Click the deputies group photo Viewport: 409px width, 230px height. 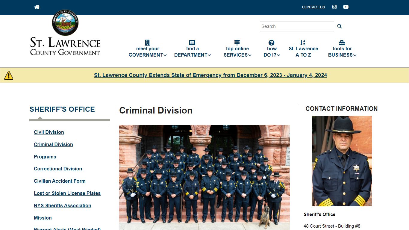[205, 177]
